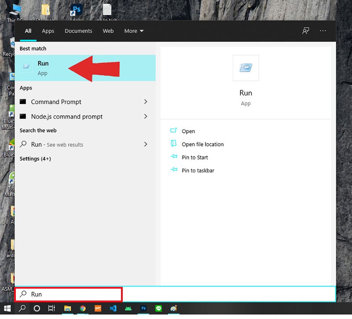
Task: Click the Settings (4+) heading
Action: pos(35,159)
